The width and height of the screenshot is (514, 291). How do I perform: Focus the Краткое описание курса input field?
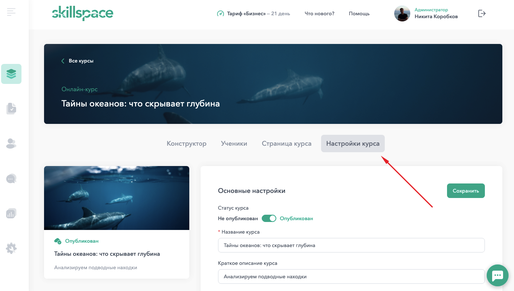(351, 276)
